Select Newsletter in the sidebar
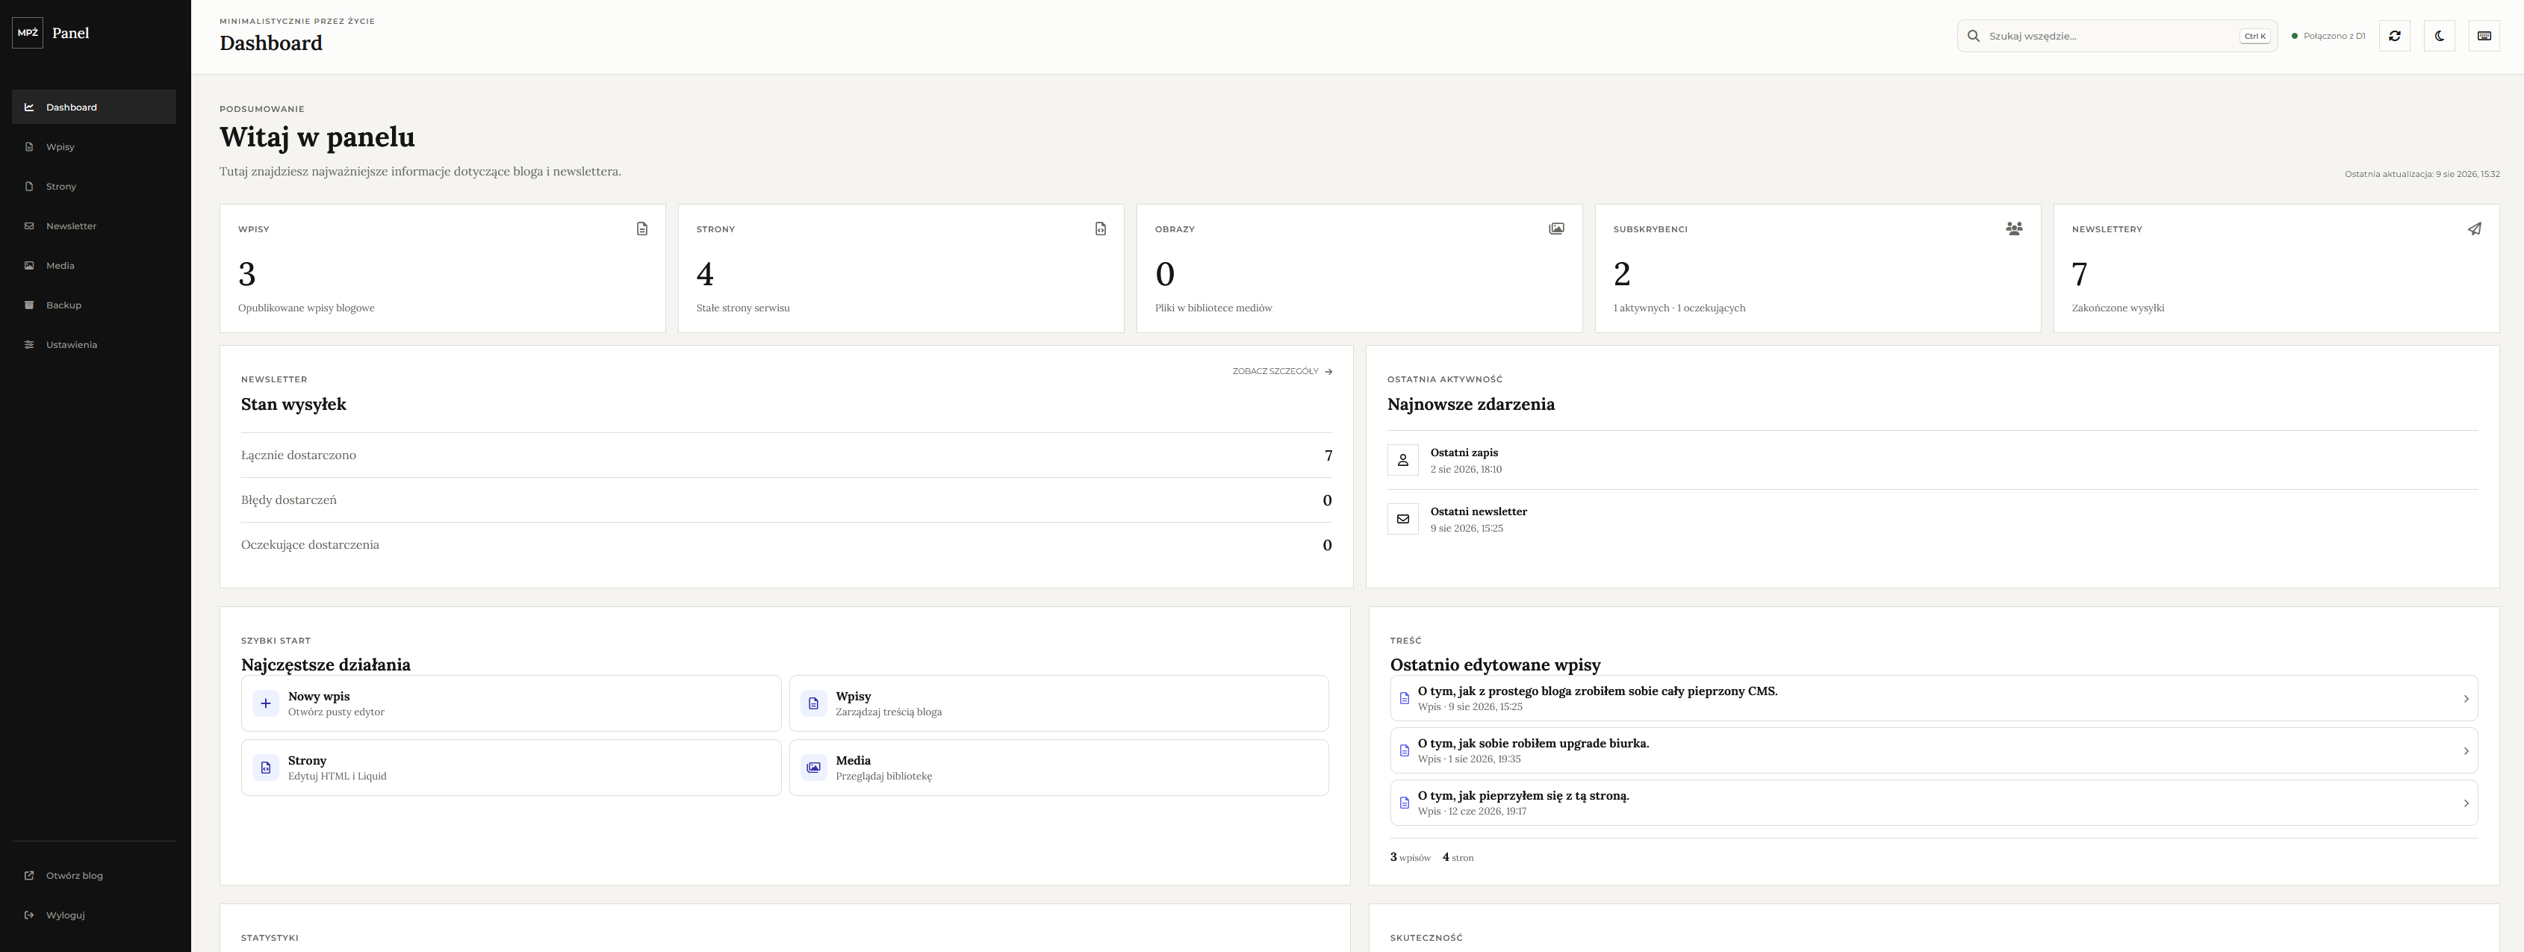 (x=94, y=226)
